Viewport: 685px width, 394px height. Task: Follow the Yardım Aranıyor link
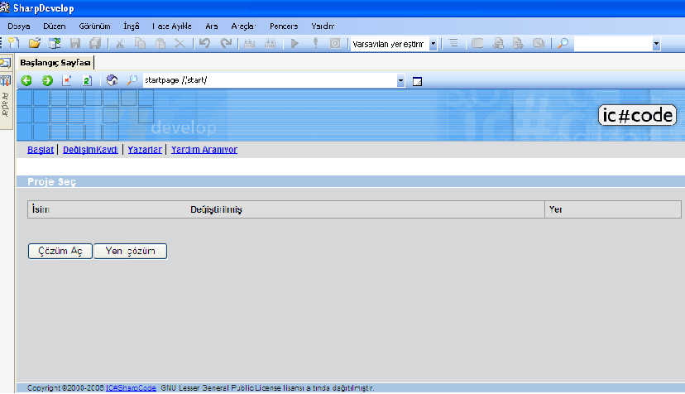pyautogui.click(x=204, y=150)
